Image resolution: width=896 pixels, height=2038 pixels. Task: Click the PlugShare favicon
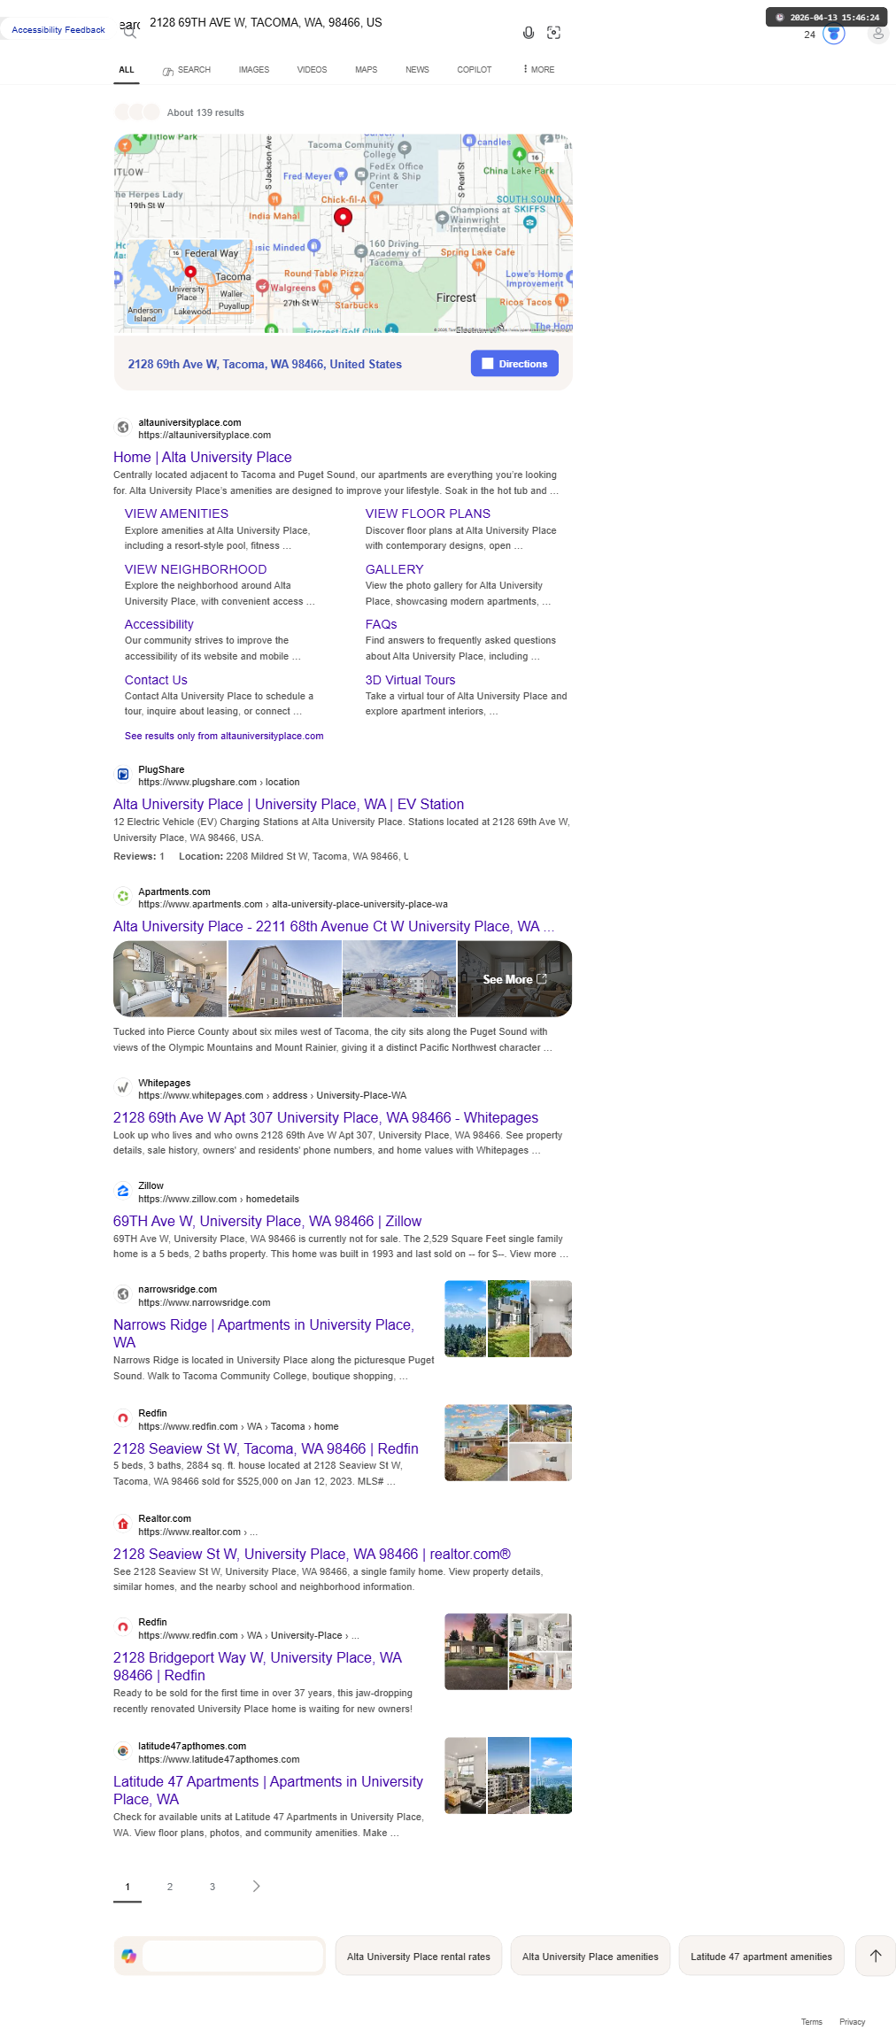[x=123, y=775]
